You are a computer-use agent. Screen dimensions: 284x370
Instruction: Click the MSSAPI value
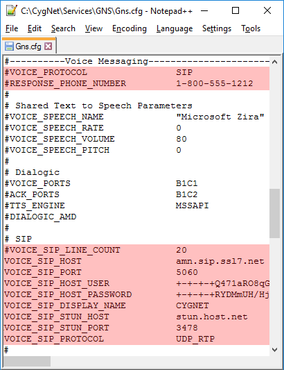pyautogui.click(x=193, y=205)
